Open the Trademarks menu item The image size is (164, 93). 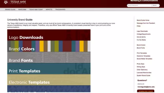60,10
